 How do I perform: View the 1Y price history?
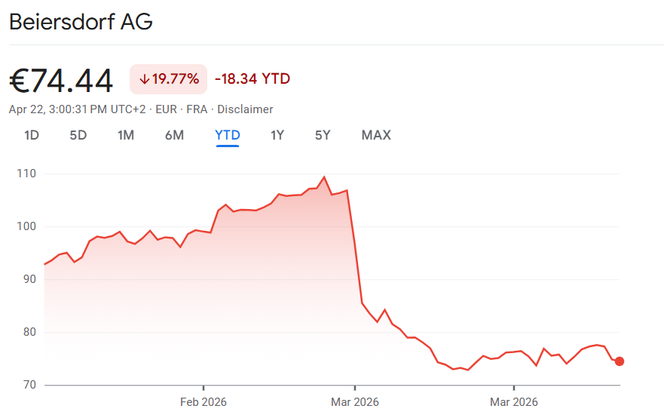(x=277, y=135)
